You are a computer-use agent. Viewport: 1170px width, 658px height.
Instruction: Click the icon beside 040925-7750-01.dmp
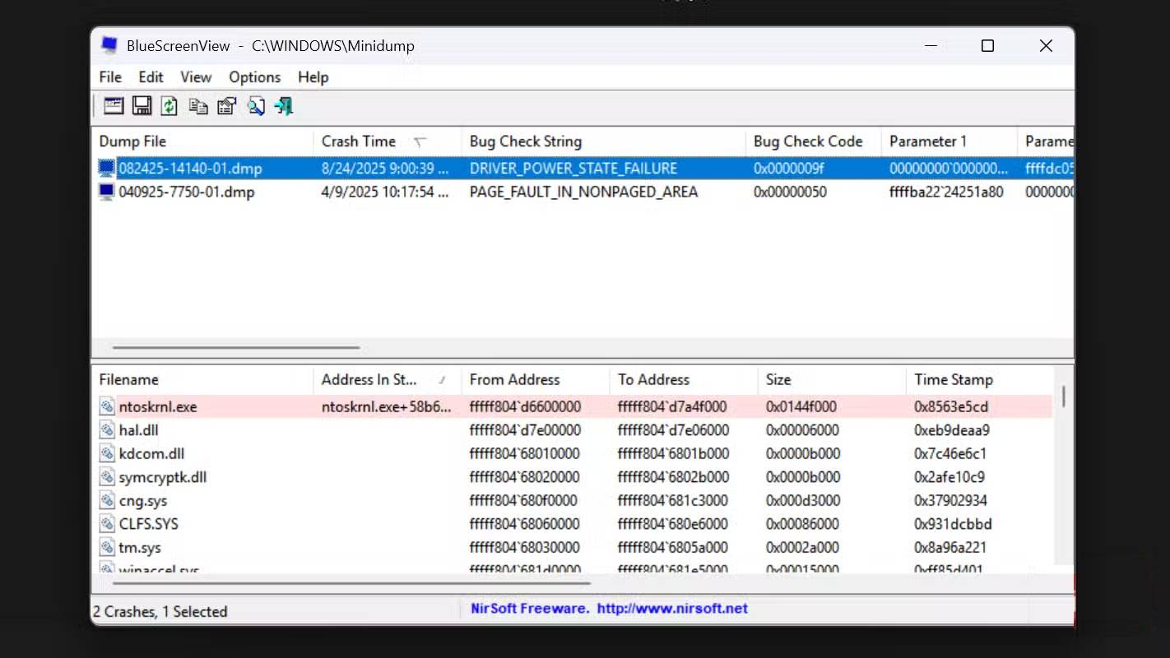[x=106, y=192]
